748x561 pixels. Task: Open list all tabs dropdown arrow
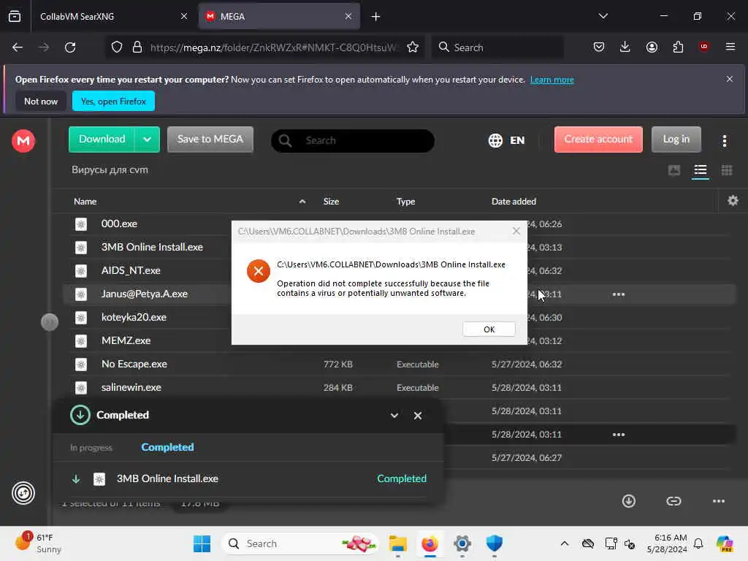[603, 16]
